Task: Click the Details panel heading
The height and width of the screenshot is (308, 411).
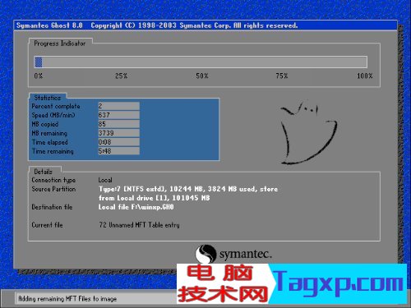Action: click(x=43, y=172)
